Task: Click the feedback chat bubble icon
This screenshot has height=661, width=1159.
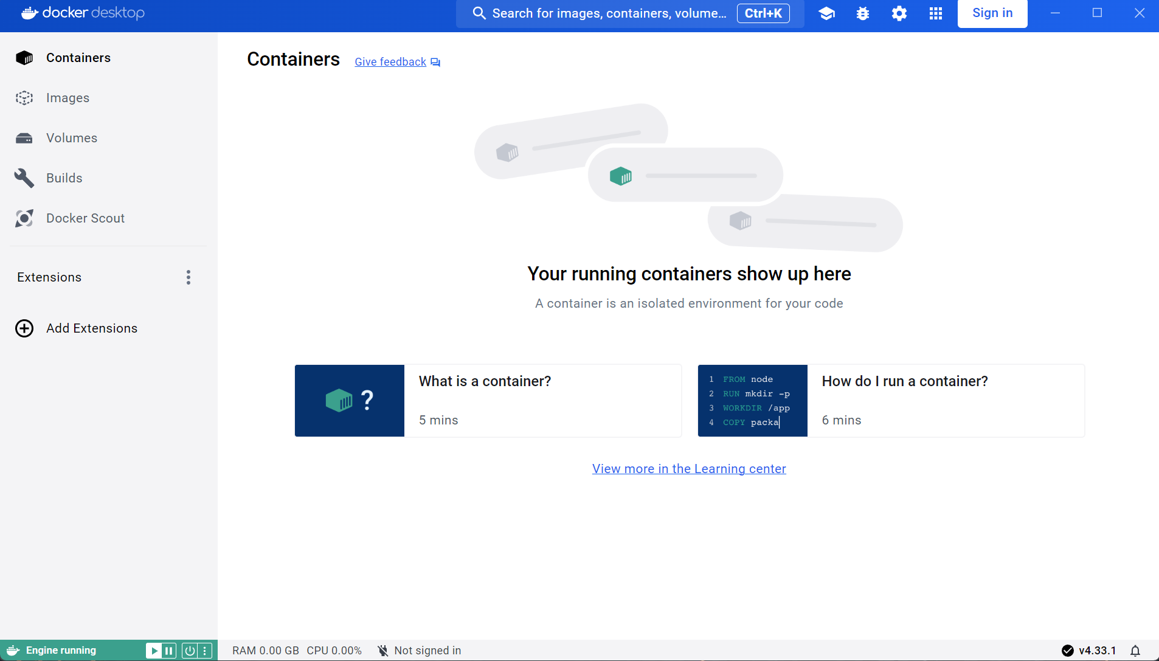Action: [435, 63]
